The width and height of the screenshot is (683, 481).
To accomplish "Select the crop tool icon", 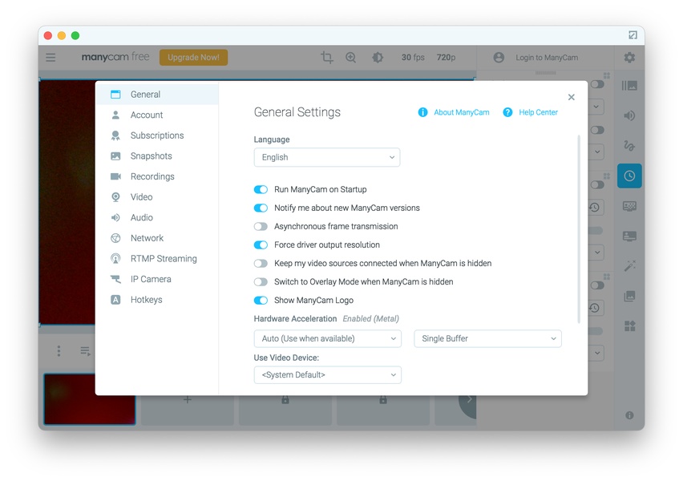I will click(327, 58).
